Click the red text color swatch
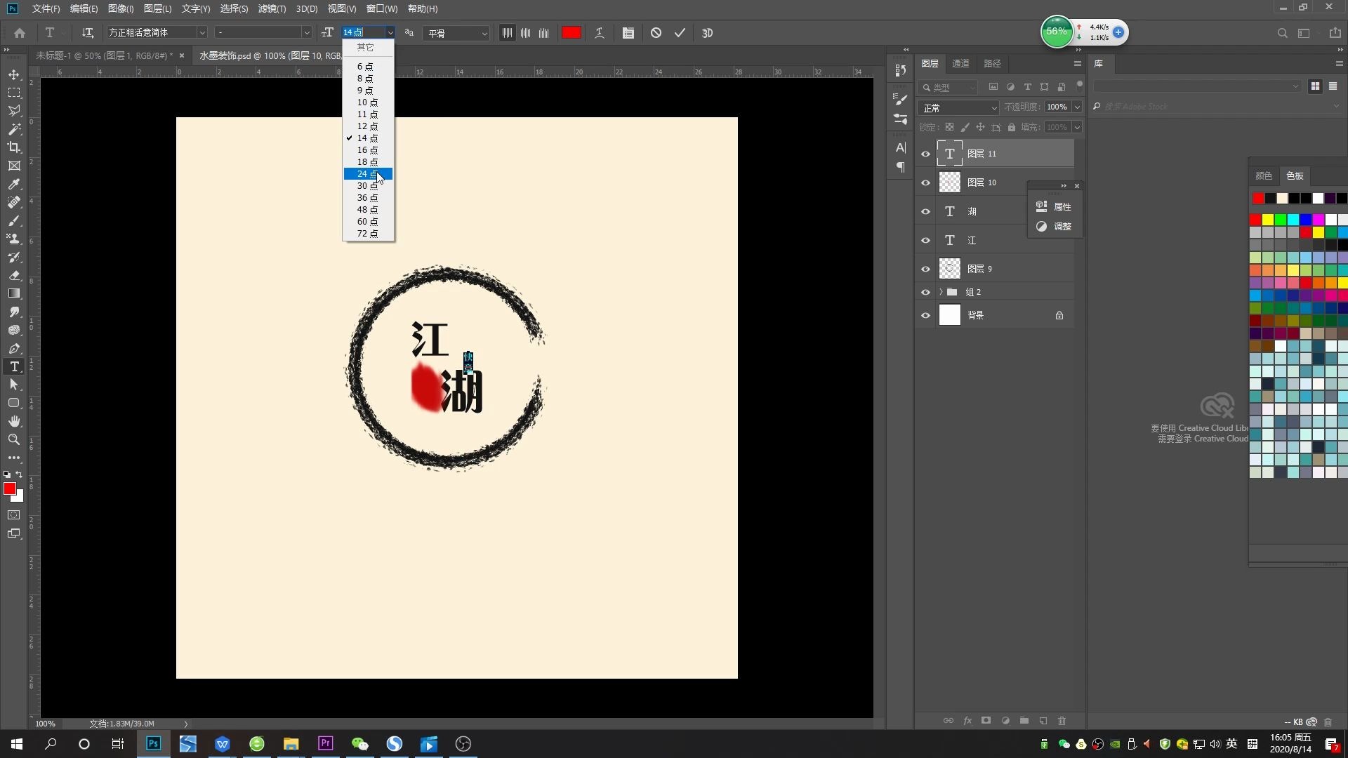Viewport: 1348px width, 758px height. pyautogui.click(x=571, y=33)
